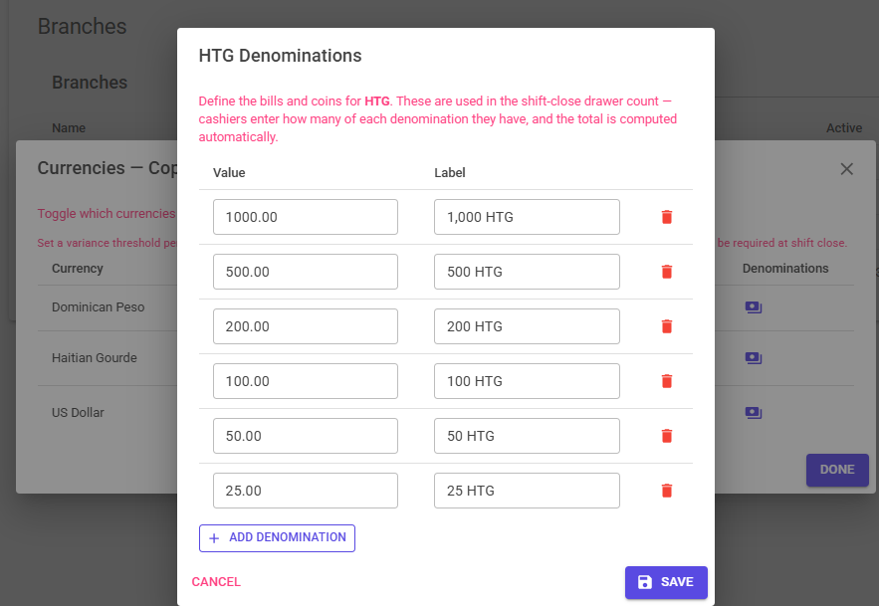Delete the 50 HTG denomination row
Image resolution: width=879 pixels, height=606 pixels.
point(667,436)
